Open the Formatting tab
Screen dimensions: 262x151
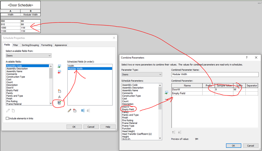coord(47,45)
